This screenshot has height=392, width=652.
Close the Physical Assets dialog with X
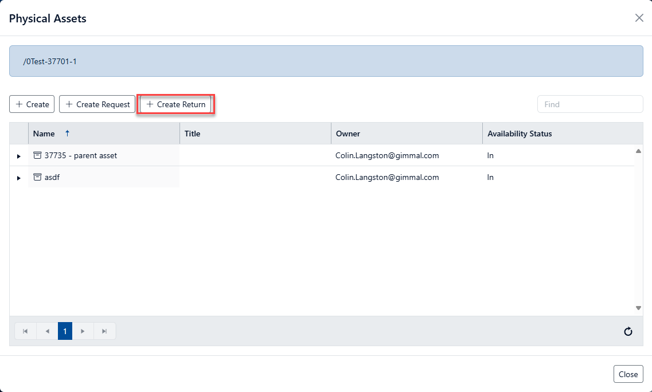coord(639,18)
